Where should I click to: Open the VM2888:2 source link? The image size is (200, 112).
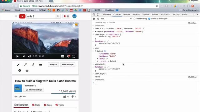[192, 77]
